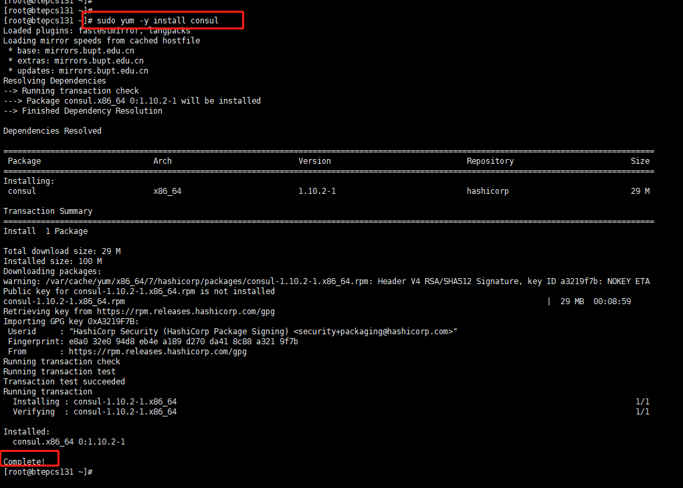Click the 'consul' package name in table row

pyautogui.click(x=22, y=191)
